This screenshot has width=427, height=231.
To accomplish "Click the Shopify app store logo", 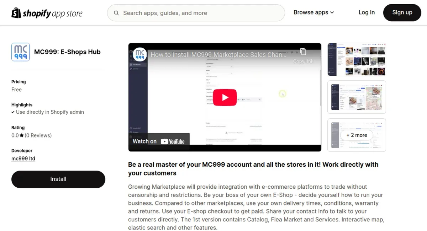I will pyautogui.click(x=47, y=13).
